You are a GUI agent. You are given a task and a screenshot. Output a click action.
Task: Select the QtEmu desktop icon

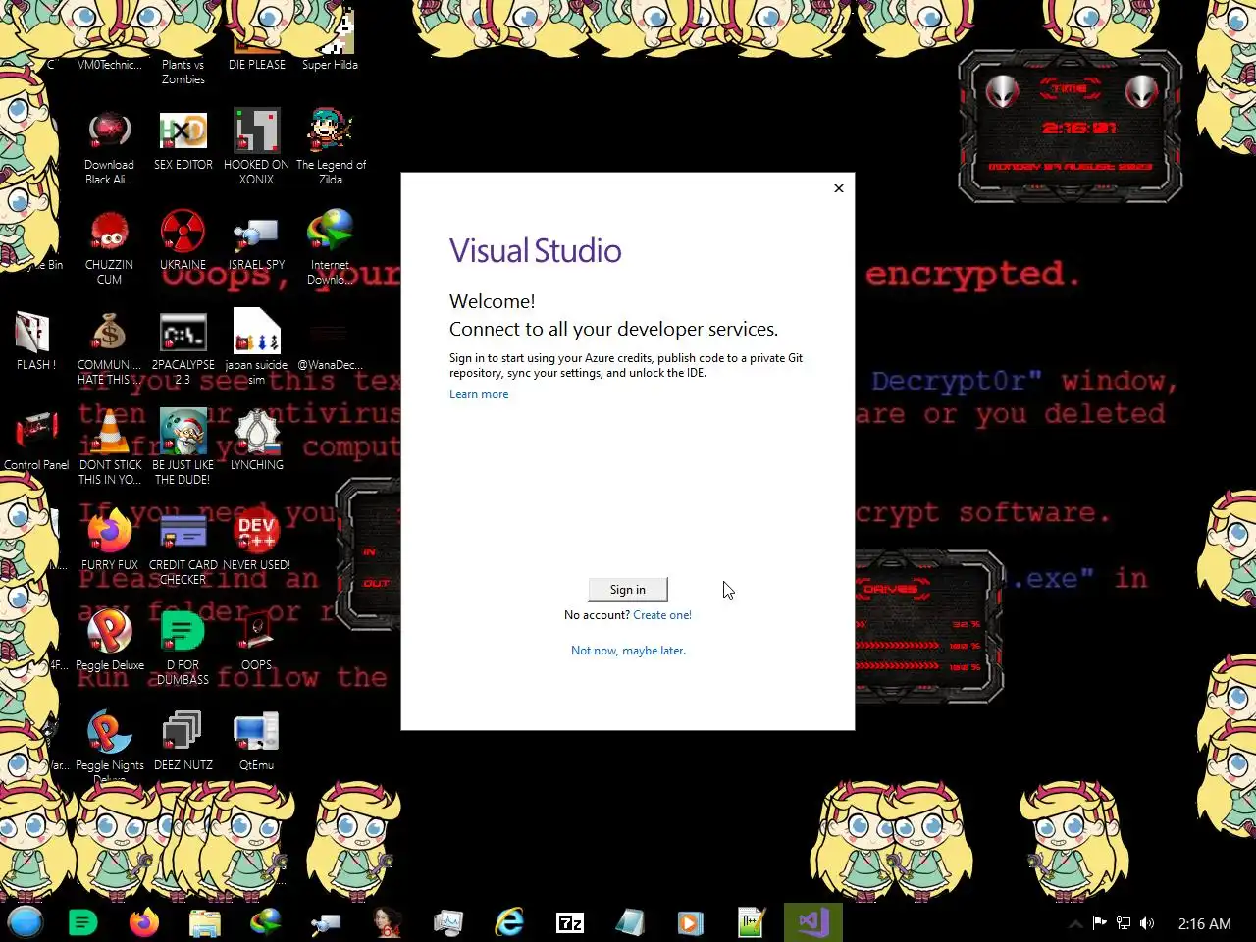coord(257,741)
